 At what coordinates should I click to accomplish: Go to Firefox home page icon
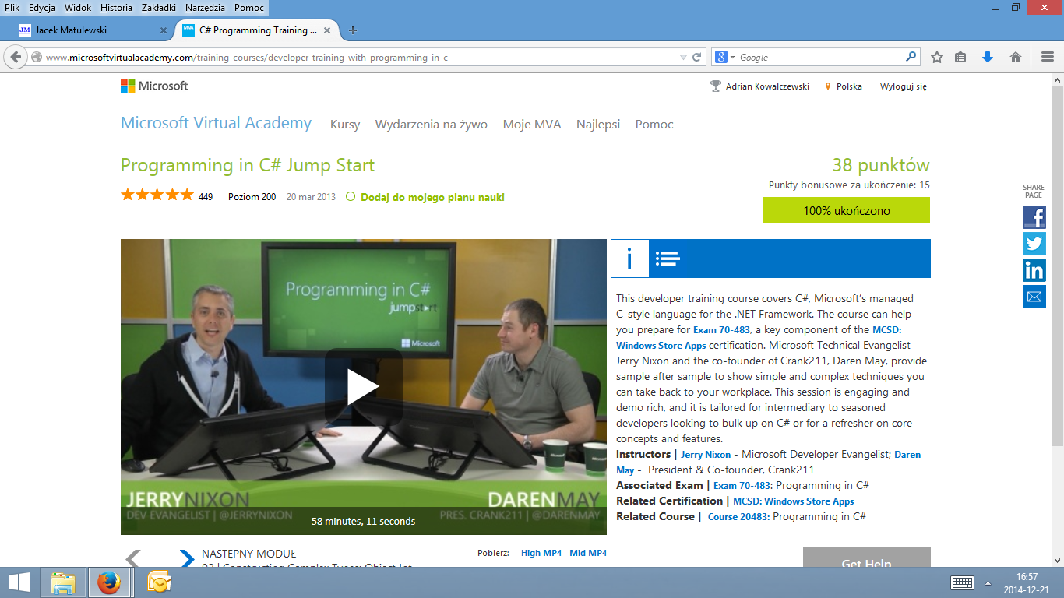tap(1016, 57)
